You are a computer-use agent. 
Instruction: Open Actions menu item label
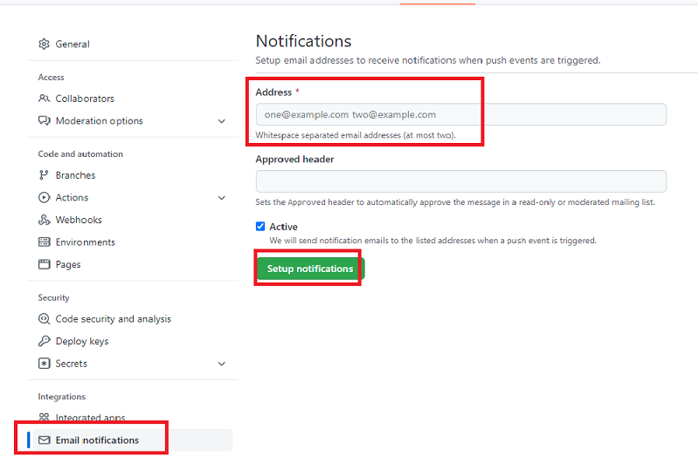72,197
